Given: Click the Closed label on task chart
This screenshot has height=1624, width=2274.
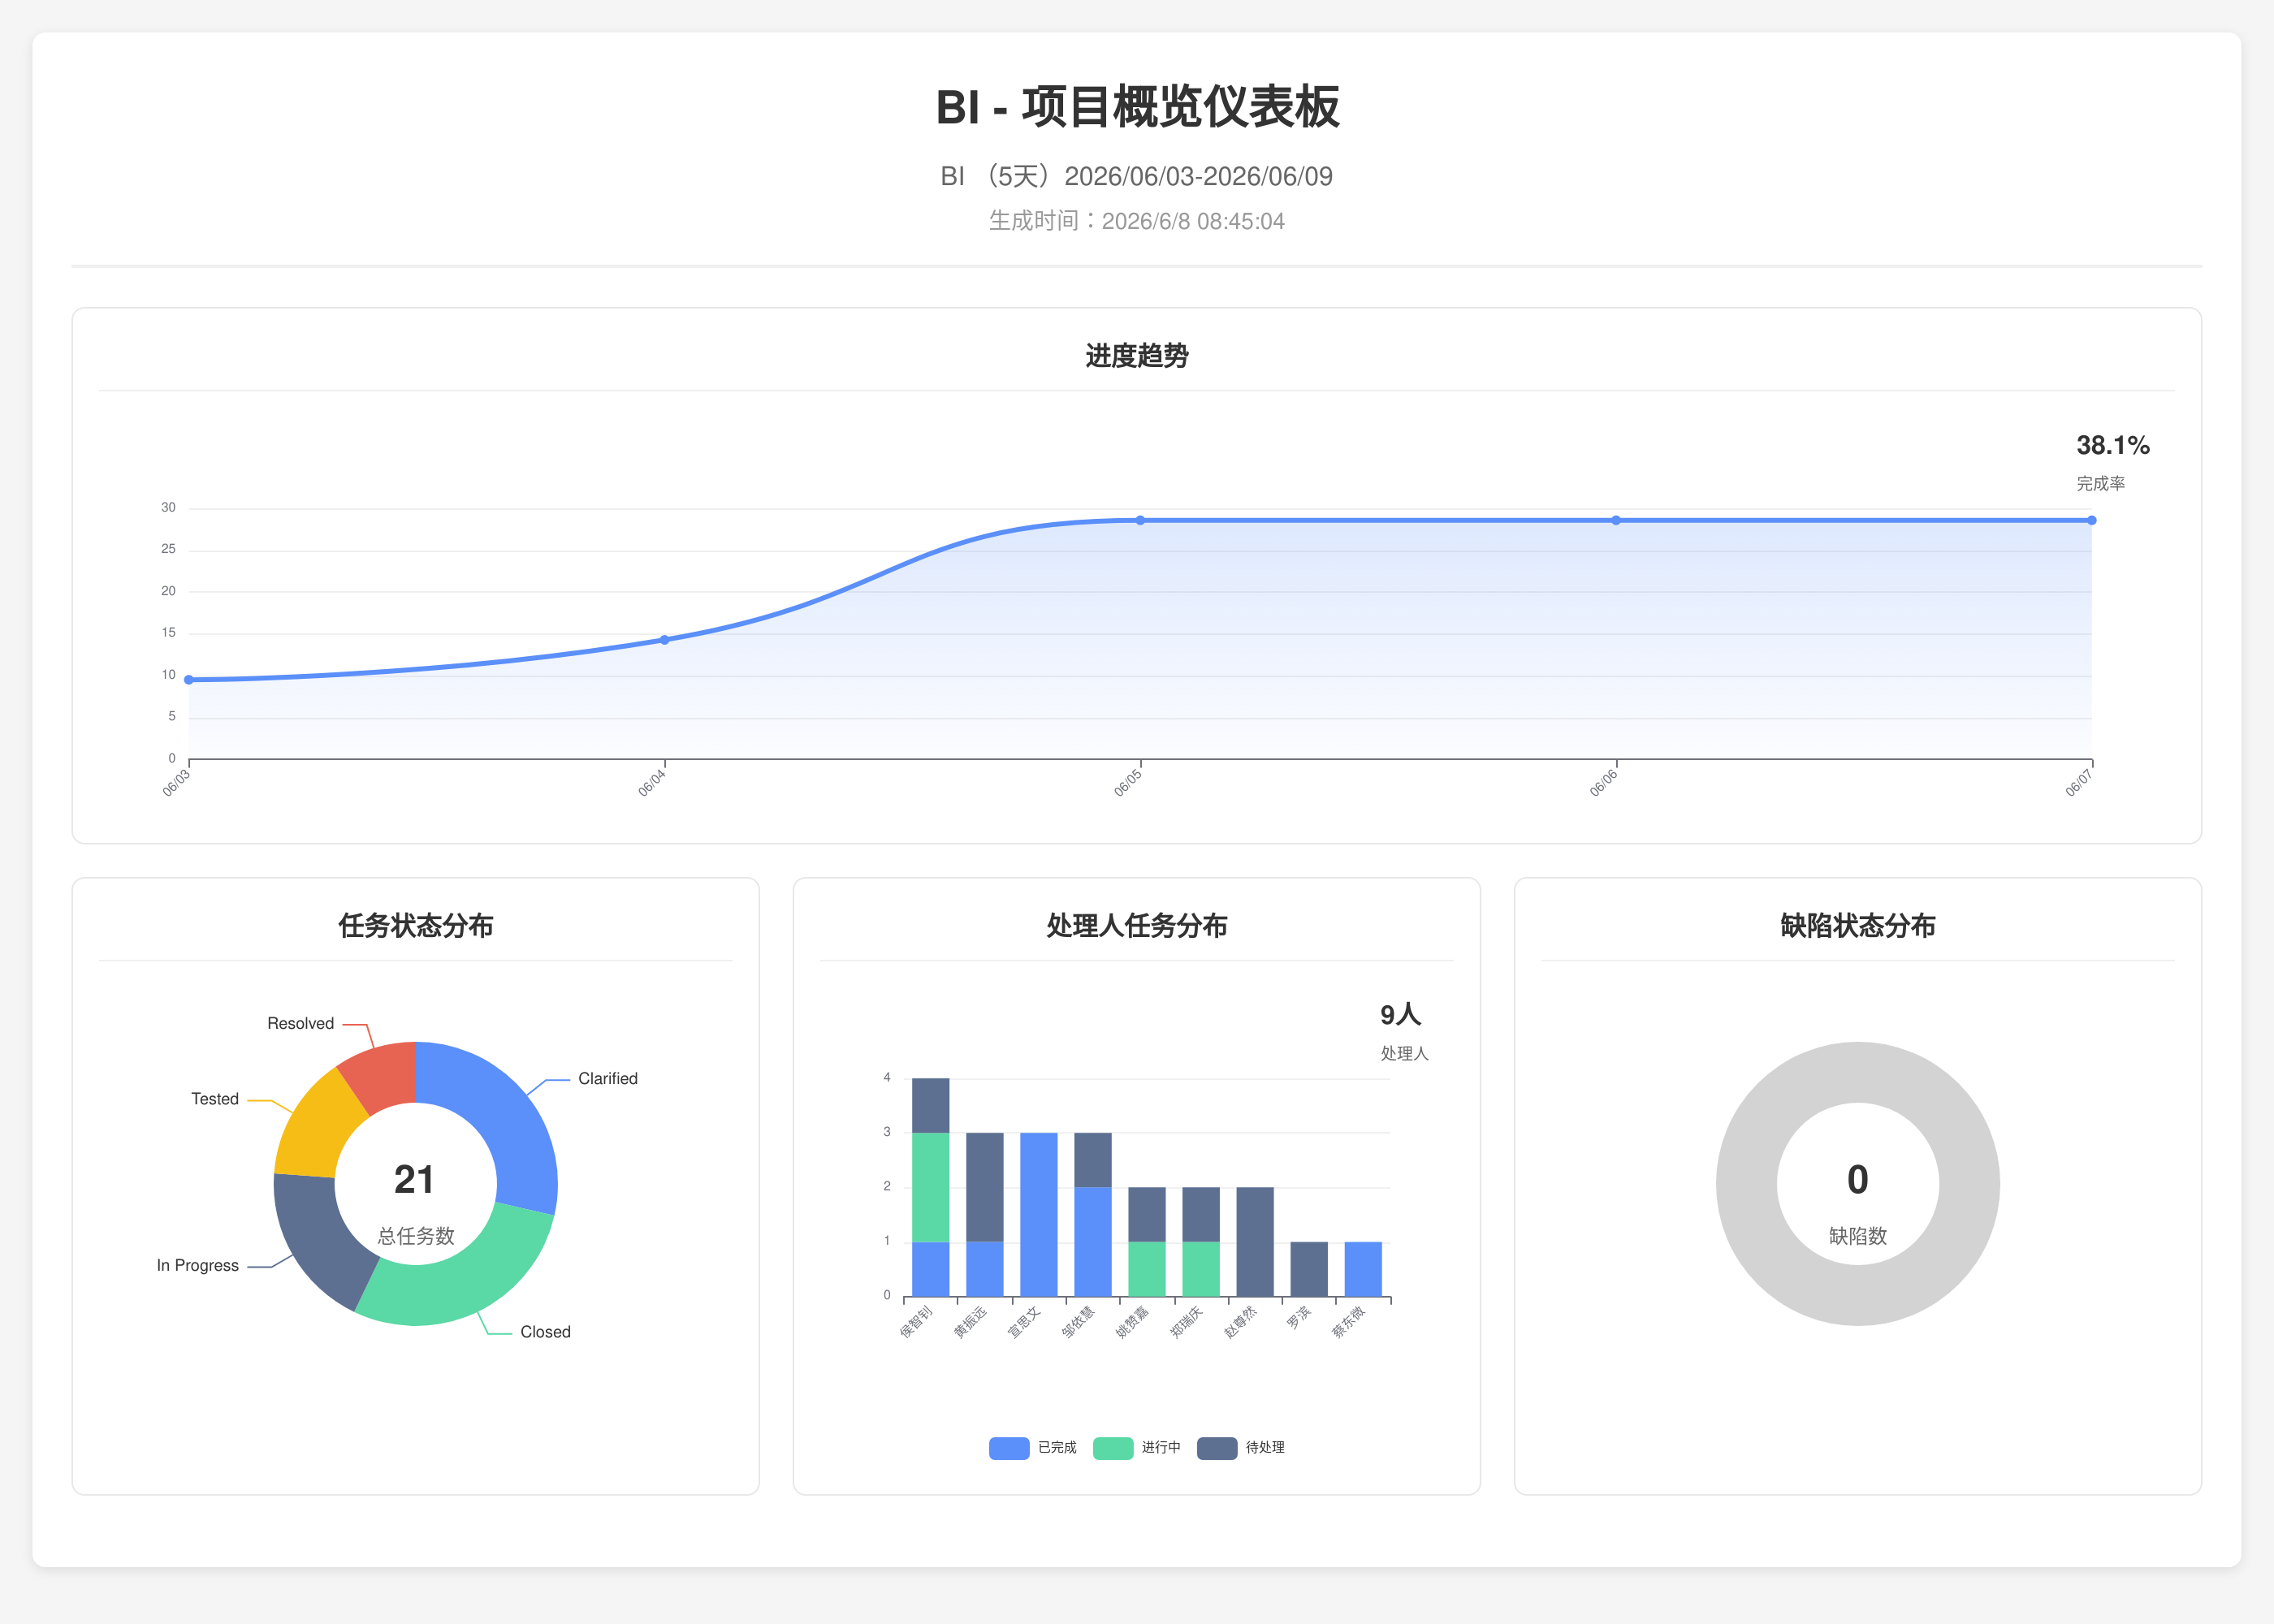Looking at the screenshot, I should 545,1332.
